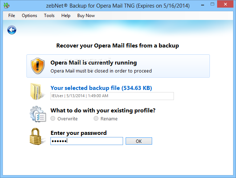Open the Tools menu

pyautogui.click(x=49, y=16)
